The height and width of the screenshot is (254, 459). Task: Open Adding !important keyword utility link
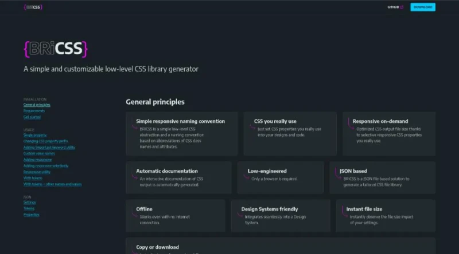click(x=49, y=147)
